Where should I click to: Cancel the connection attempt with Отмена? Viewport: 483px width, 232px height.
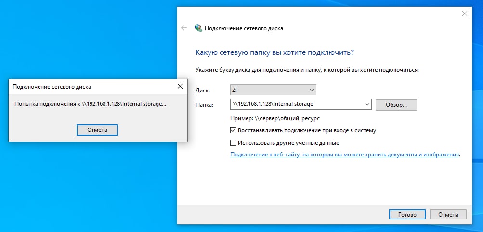pos(97,130)
